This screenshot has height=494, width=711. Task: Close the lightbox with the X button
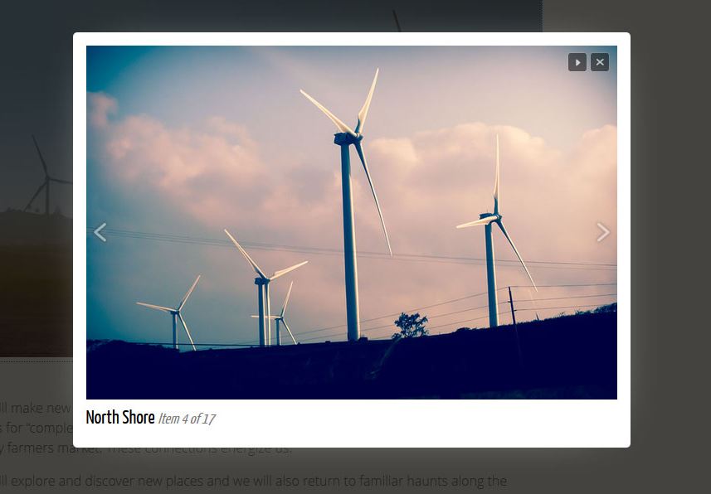[x=600, y=62]
